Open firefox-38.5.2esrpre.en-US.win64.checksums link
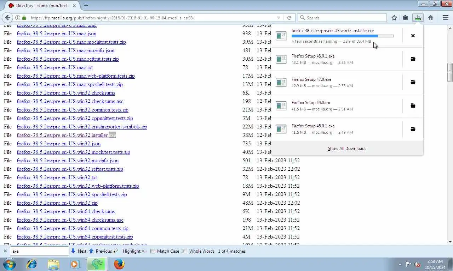The height and width of the screenshot is (271, 453). click(x=66, y=211)
